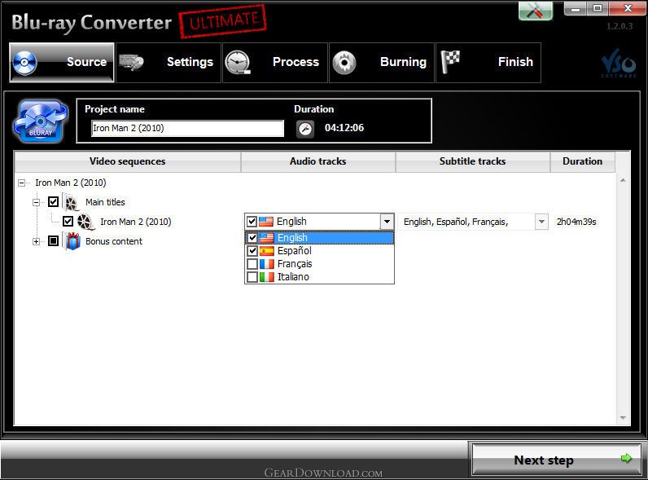This screenshot has height=480, width=648.
Task: Click the Project name input field
Action: click(187, 128)
